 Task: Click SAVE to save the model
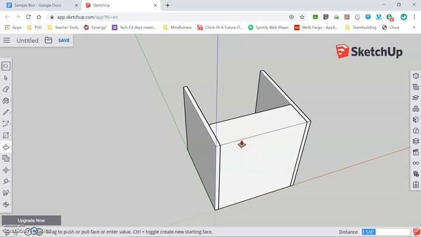pyautogui.click(x=64, y=40)
